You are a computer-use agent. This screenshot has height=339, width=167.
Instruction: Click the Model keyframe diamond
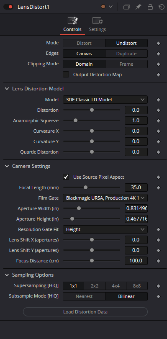click(158, 100)
